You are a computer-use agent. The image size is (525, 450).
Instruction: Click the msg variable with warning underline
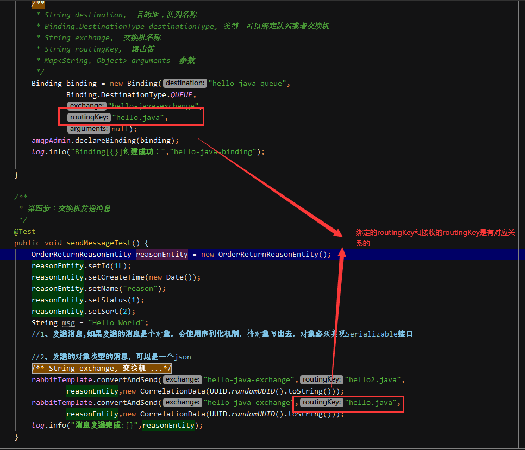(68, 323)
